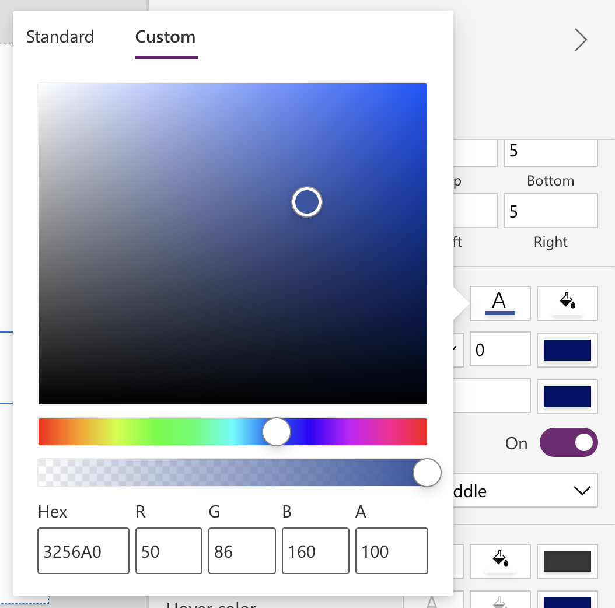The image size is (615, 608).
Task: Switch to the Standard tab
Action: click(60, 36)
